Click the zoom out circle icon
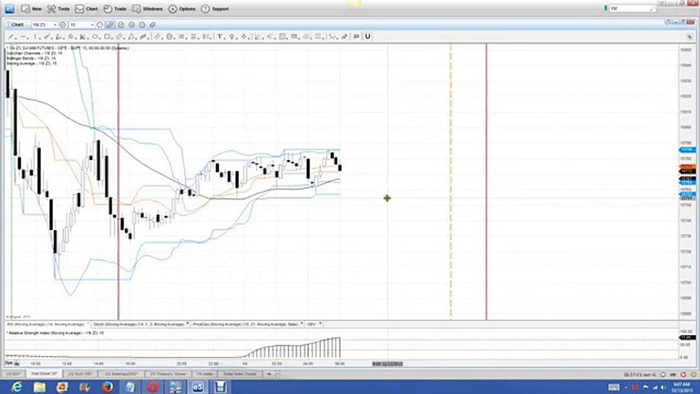 coord(121,25)
